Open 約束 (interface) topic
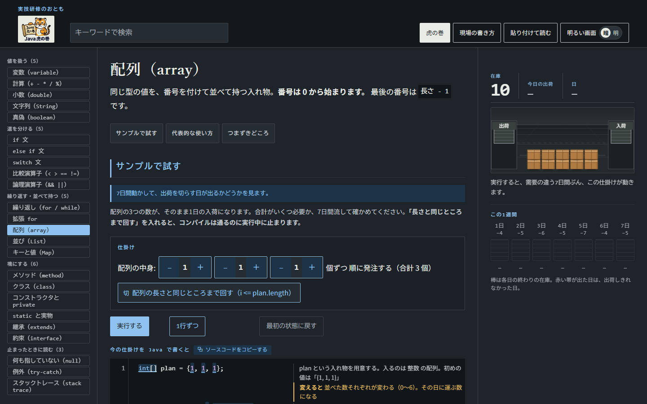Viewport: 647px width, 404px height. (x=49, y=338)
